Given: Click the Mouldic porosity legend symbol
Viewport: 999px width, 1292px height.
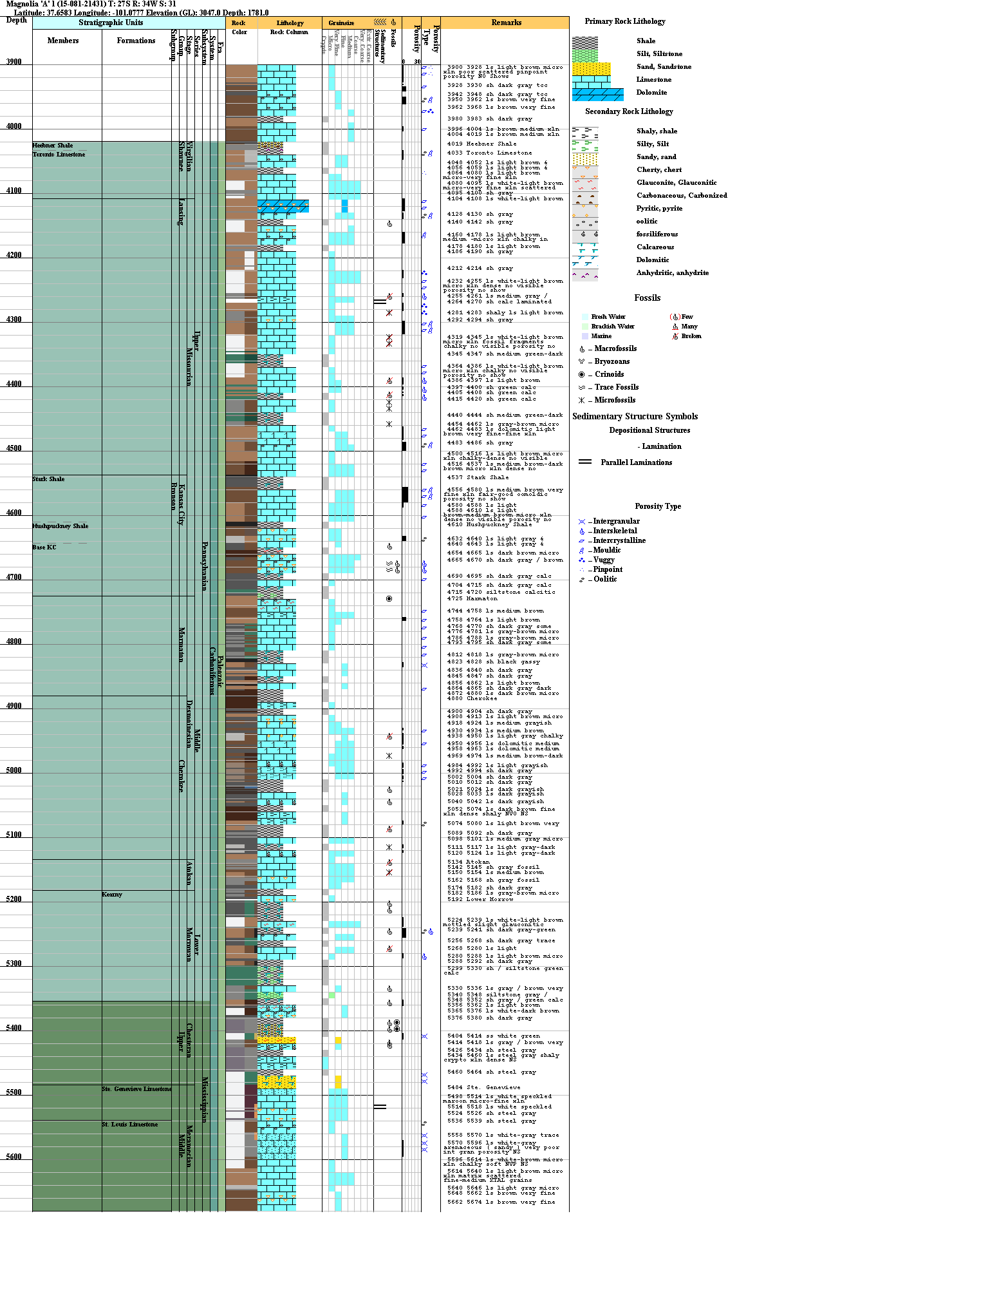Looking at the screenshot, I should coord(582,551).
